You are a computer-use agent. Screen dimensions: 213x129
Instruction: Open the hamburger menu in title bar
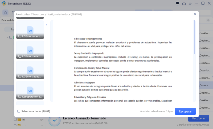click(x=190, y=3)
